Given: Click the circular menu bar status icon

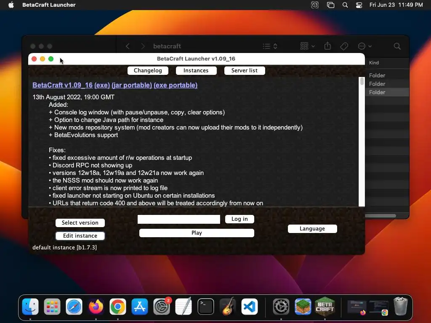Looking at the screenshot, I should pos(315,5).
